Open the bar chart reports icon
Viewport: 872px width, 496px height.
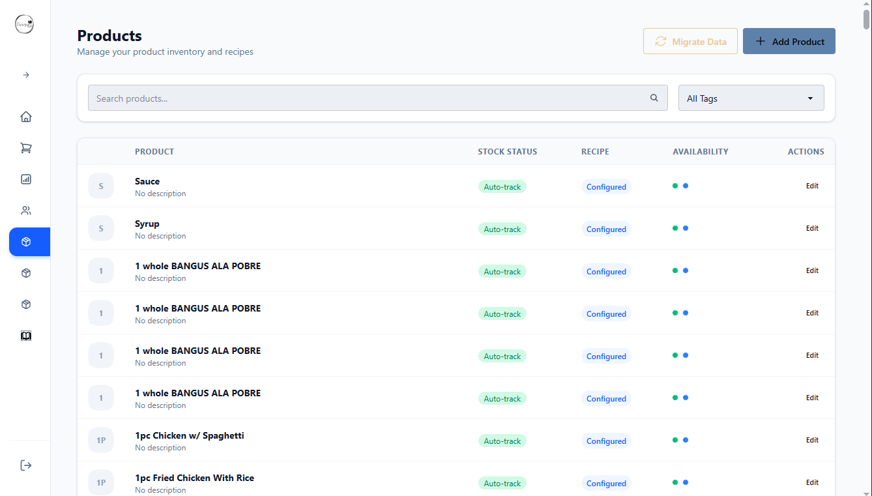26,179
